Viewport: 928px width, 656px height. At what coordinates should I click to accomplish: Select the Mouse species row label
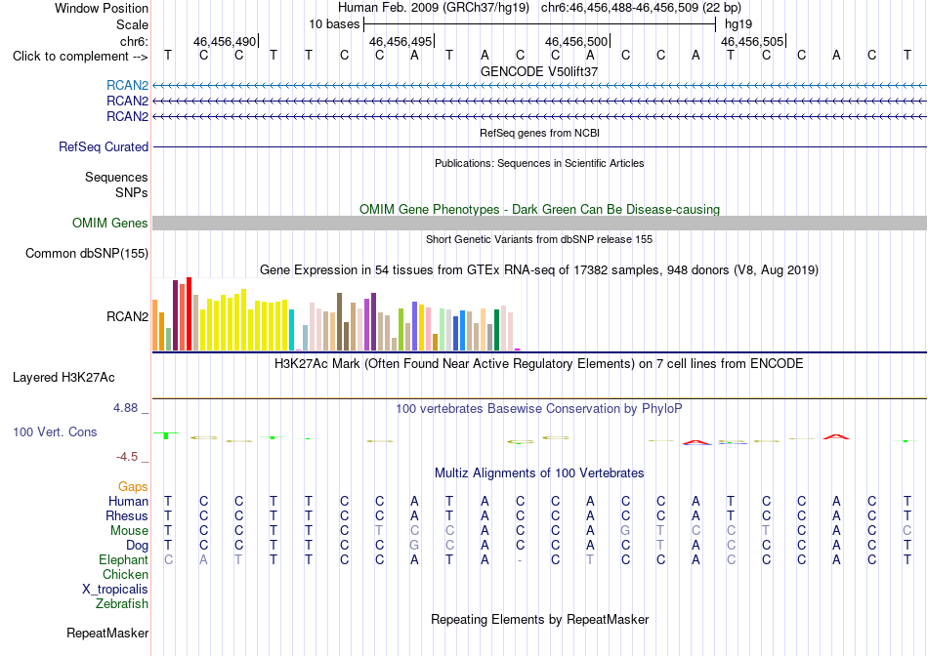coord(129,531)
